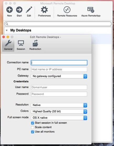Click the Edit pencil icon
Viewport: 114px width, 146px height.
click(29, 10)
